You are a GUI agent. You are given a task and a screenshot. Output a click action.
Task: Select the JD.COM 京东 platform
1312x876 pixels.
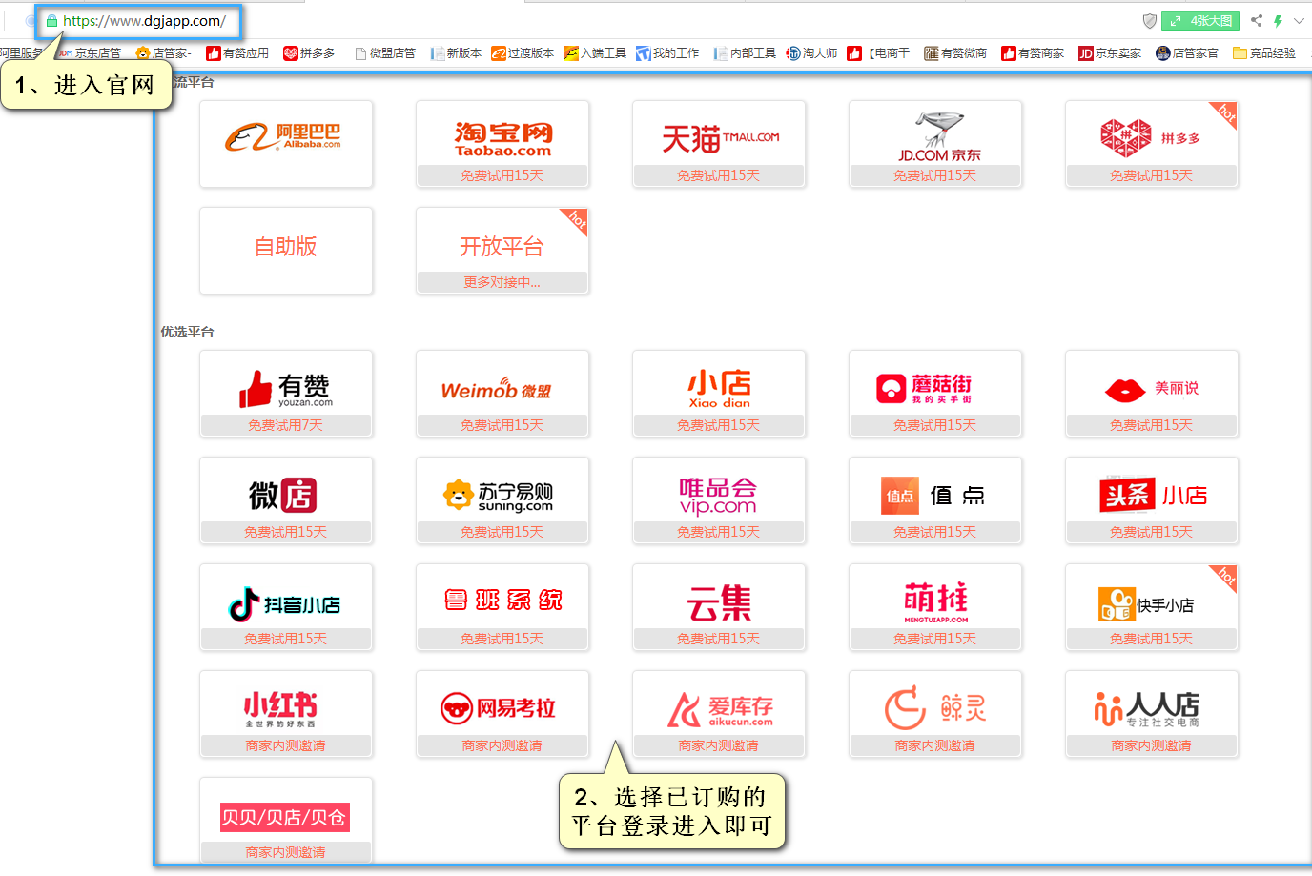(935, 144)
